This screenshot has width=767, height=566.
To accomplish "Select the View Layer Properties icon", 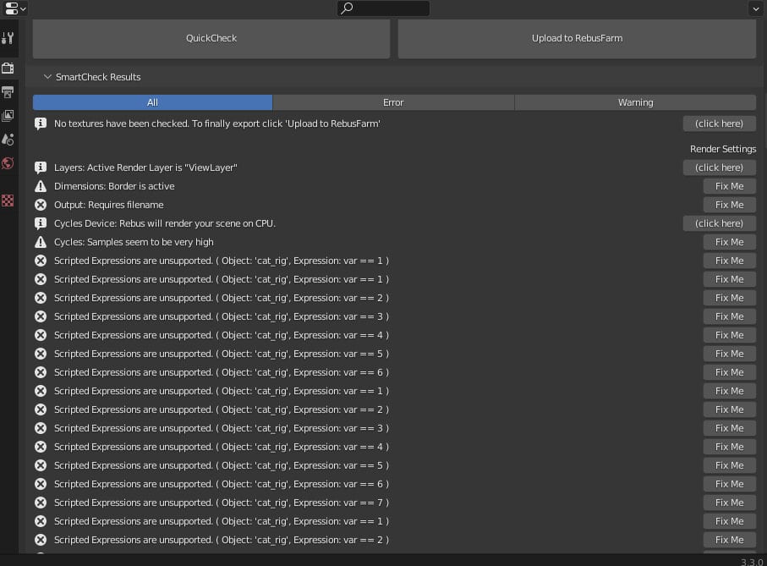I will tap(8, 116).
